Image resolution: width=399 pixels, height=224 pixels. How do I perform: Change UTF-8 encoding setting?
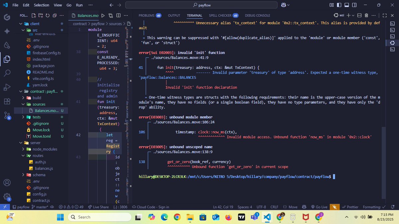261,207
